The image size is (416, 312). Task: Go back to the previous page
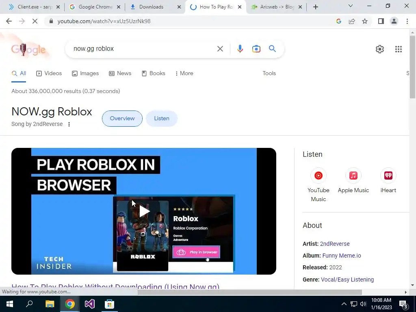(9, 21)
